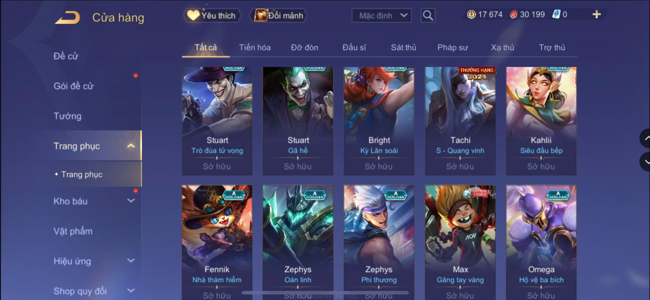Select the Tiến hóa tab
The image size is (650, 300).
pyautogui.click(x=255, y=47)
